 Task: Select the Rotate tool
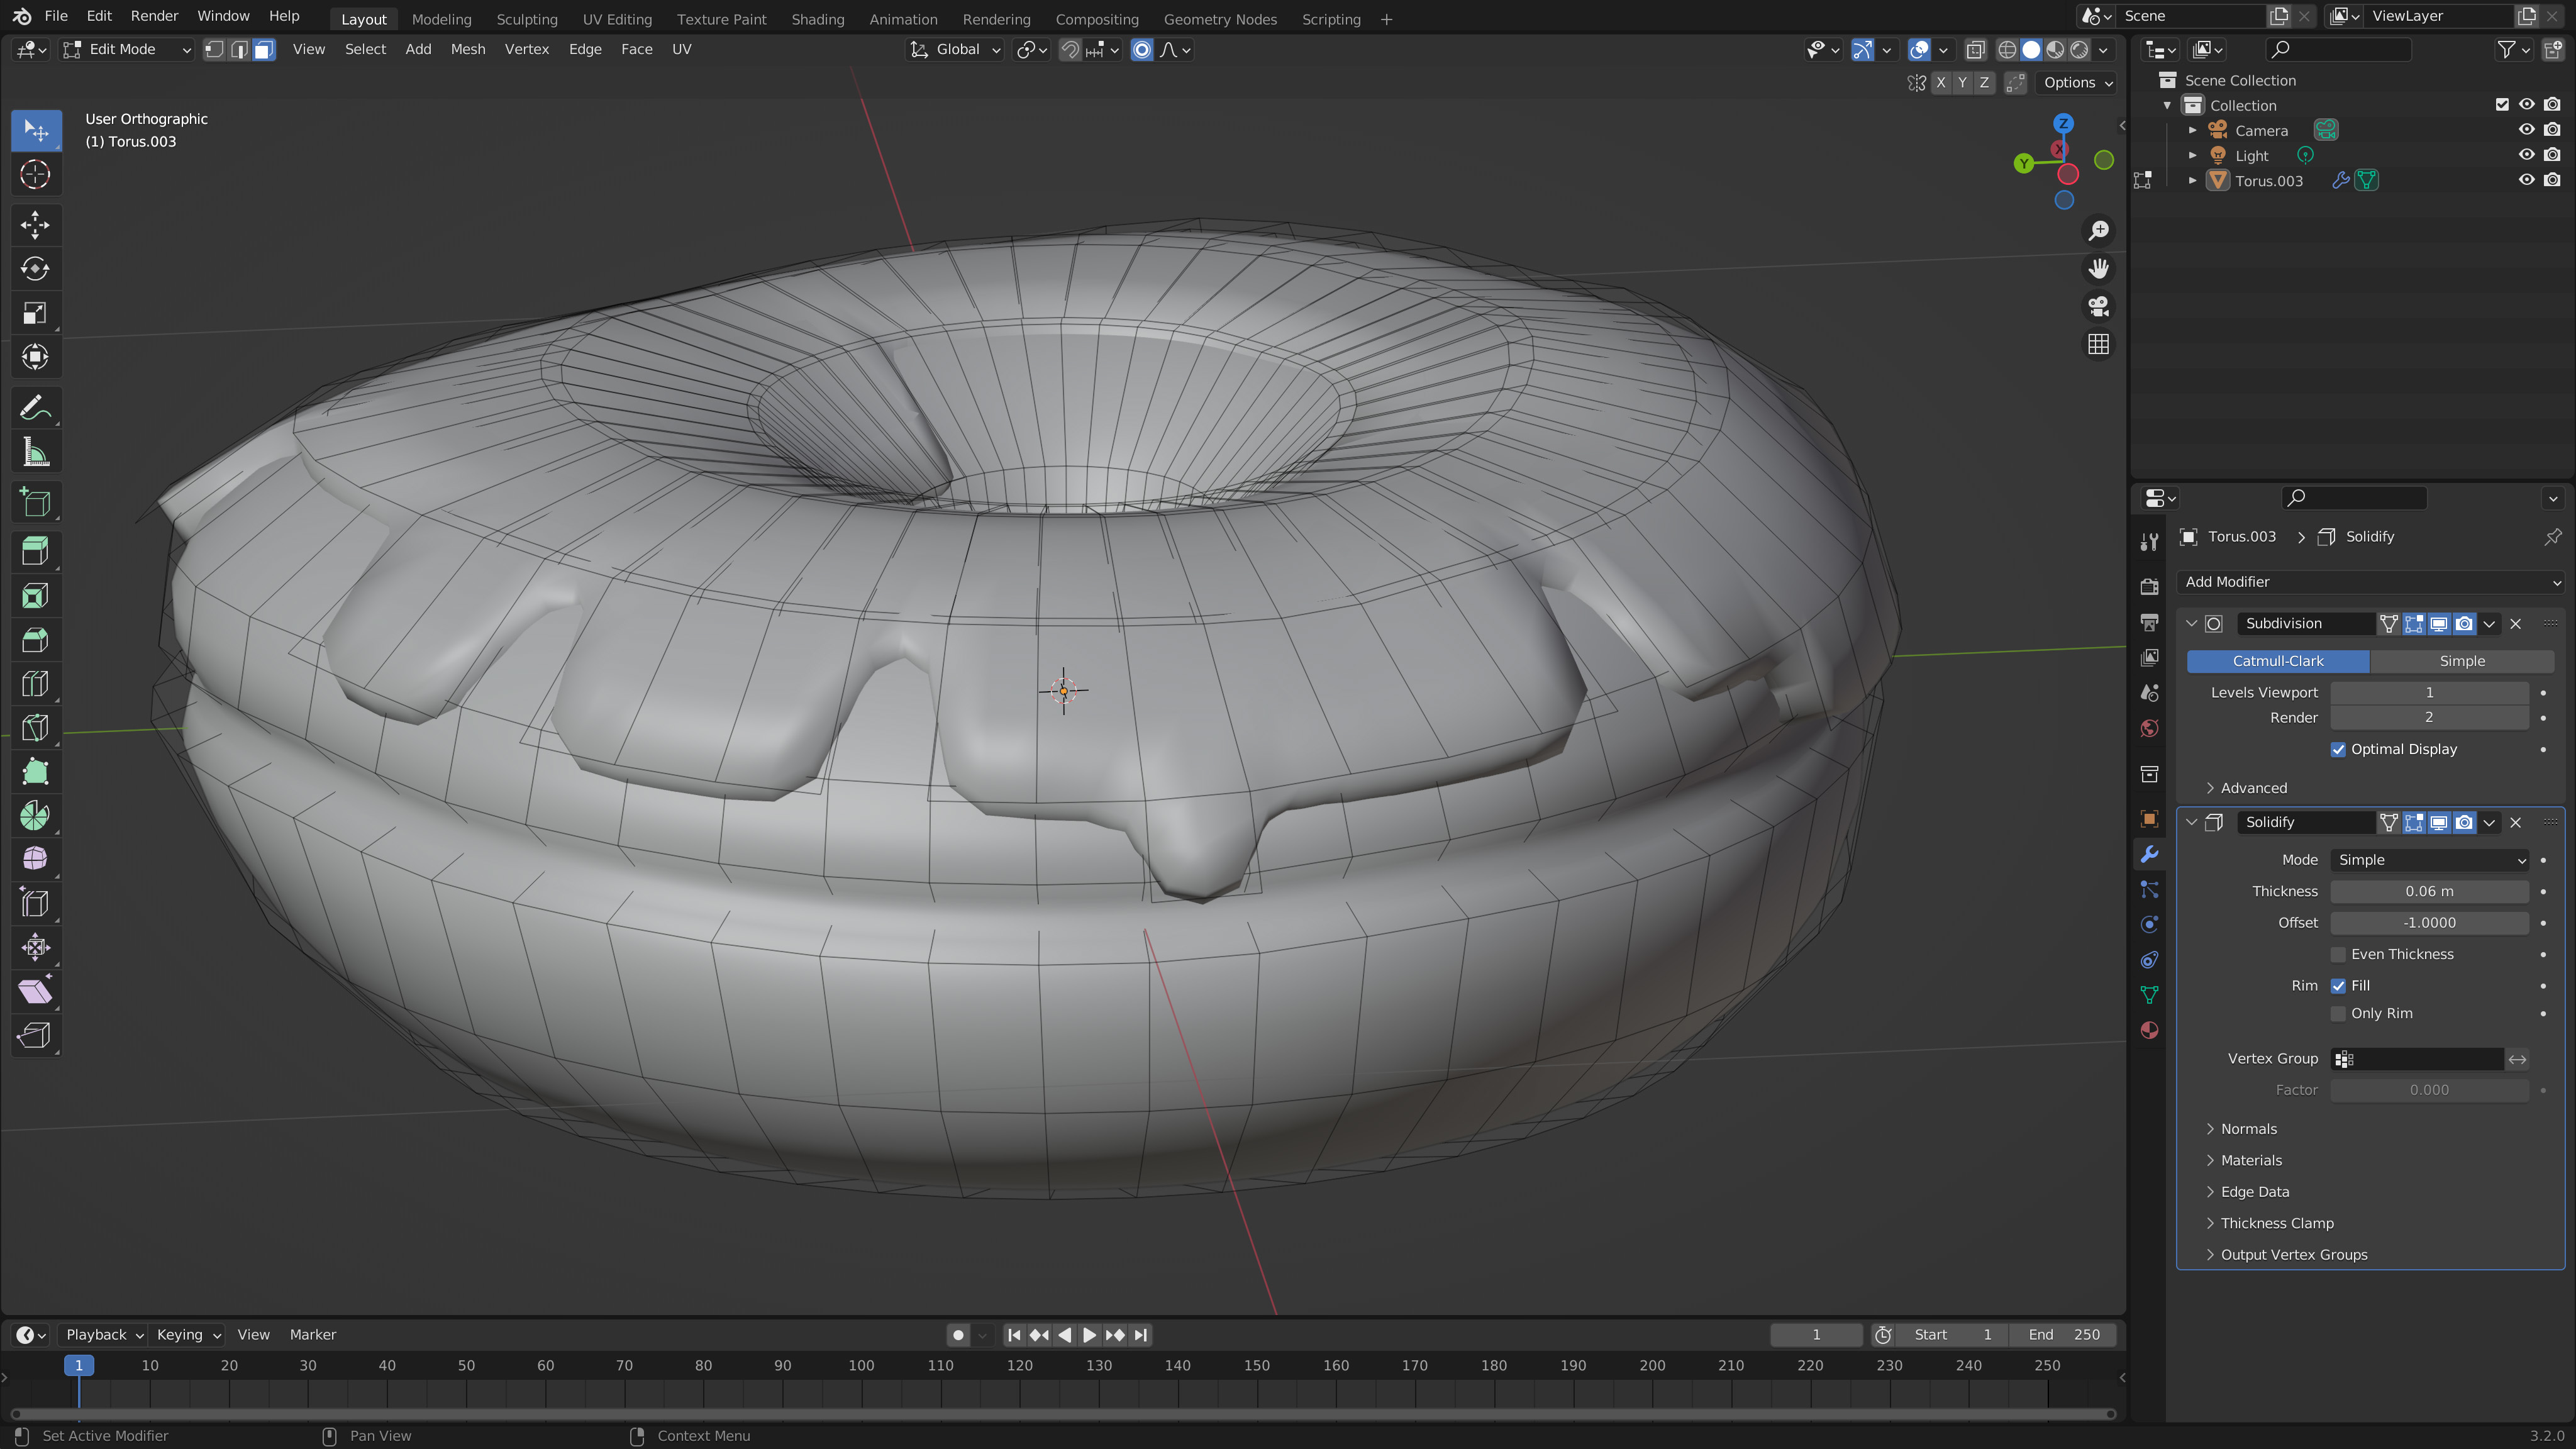pyautogui.click(x=35, y=269)
